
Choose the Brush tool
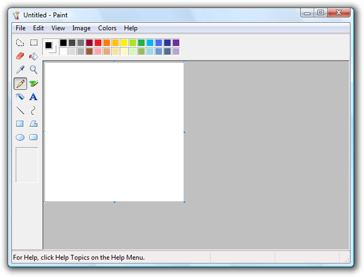(x=33, y=83)
